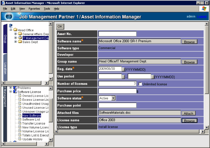This screenshot has width=210, height=148.
Task: Click the Asset No. input field
Action: [x=117, y=34]
